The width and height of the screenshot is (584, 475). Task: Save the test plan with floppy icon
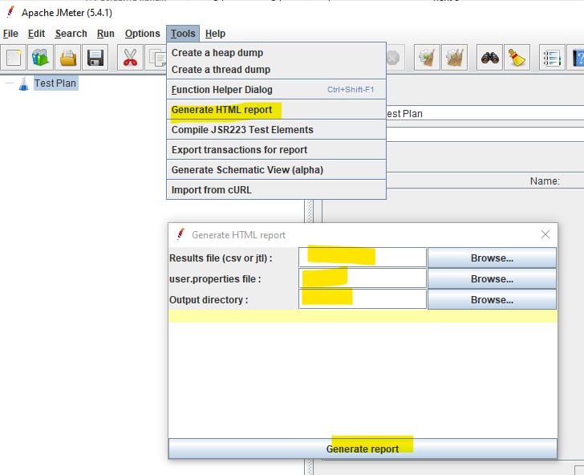click(95, 58)
